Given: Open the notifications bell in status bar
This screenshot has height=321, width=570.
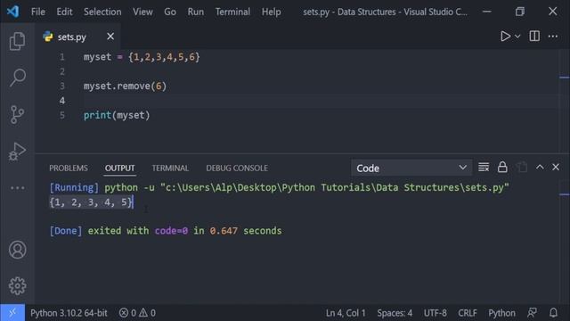Looking at the screenshot, I should pos(553,313).
